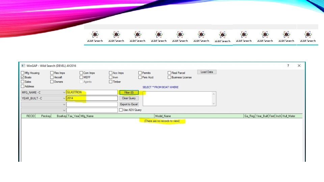The width and height of the screenshot is (324, 182).
Task: Click the query box scroll up arrow
Action: pyautogui.click(x=214, y=94)
